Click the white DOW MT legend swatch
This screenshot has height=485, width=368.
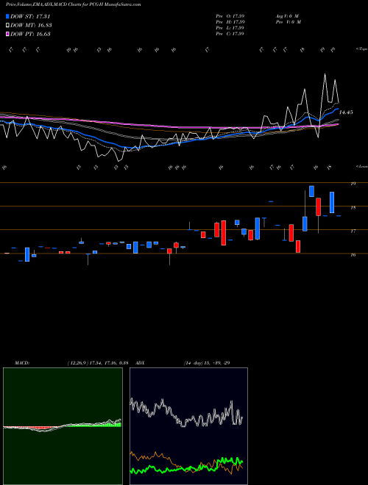(x=8, y=26)
